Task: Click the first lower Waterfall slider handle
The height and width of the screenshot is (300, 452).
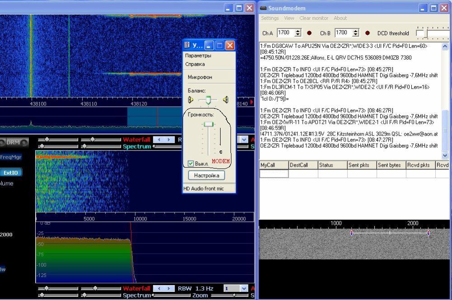Action: pyautogui.click(x=47, y=288)
